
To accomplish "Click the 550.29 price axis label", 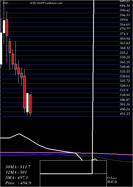I will click(x=125, y=57).
